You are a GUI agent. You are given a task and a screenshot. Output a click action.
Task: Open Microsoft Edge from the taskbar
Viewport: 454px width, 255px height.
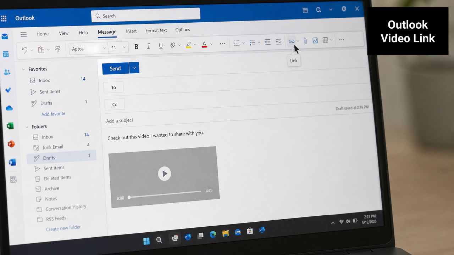[213, 234]
